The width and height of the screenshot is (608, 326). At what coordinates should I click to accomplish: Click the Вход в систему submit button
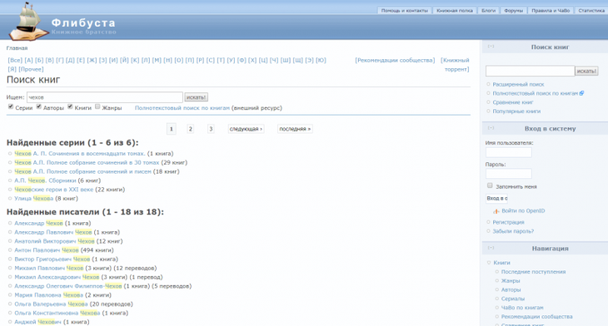(496, 198)
